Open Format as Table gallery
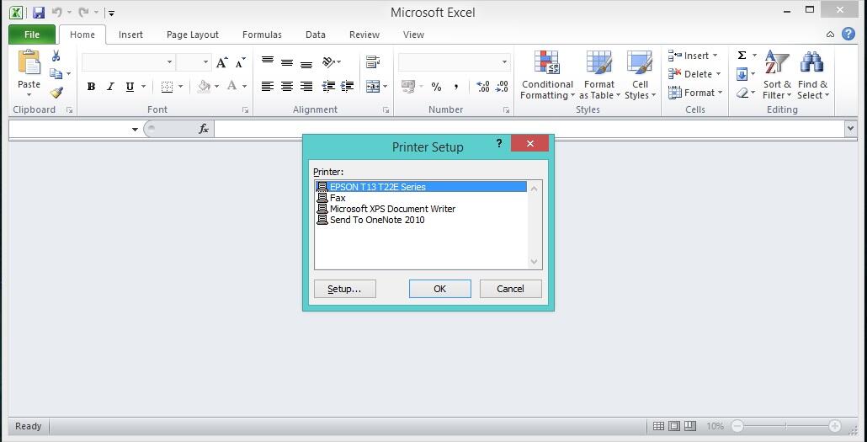The width and height of the screenshot is (867, 442). (x=599, y=75)
